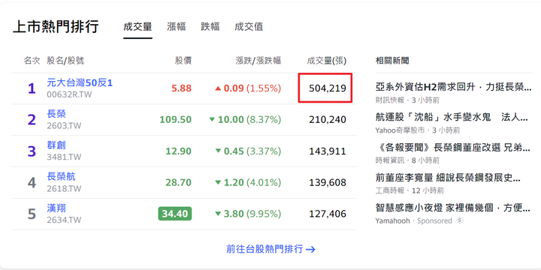541x270 pixels.
Task: Click source line 時報資訊 · 8 小時前
Action: coord(407,160)
